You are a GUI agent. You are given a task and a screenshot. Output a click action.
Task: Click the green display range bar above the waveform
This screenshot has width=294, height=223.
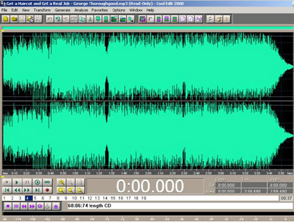[148, 28]
